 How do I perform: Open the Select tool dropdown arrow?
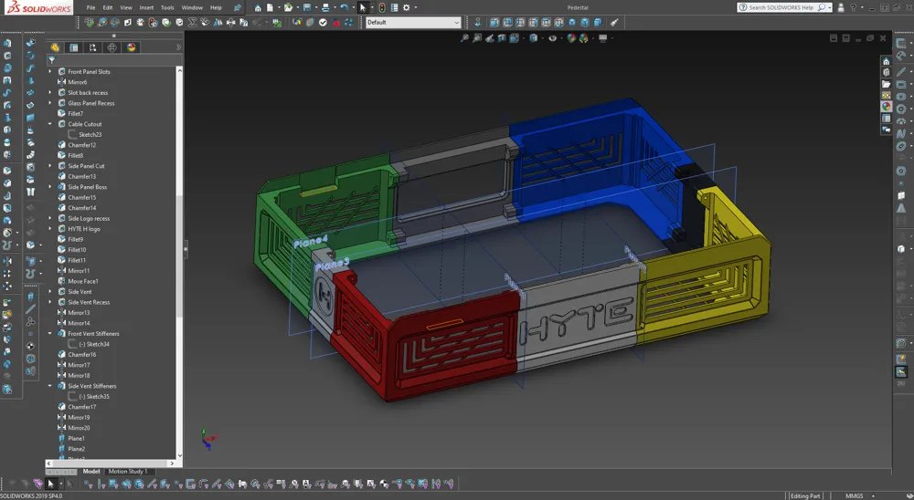point(371,7)
